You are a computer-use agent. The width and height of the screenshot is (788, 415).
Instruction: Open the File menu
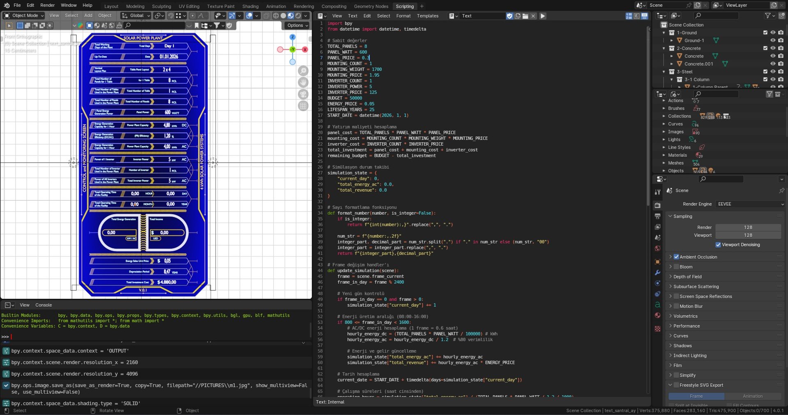17,5
